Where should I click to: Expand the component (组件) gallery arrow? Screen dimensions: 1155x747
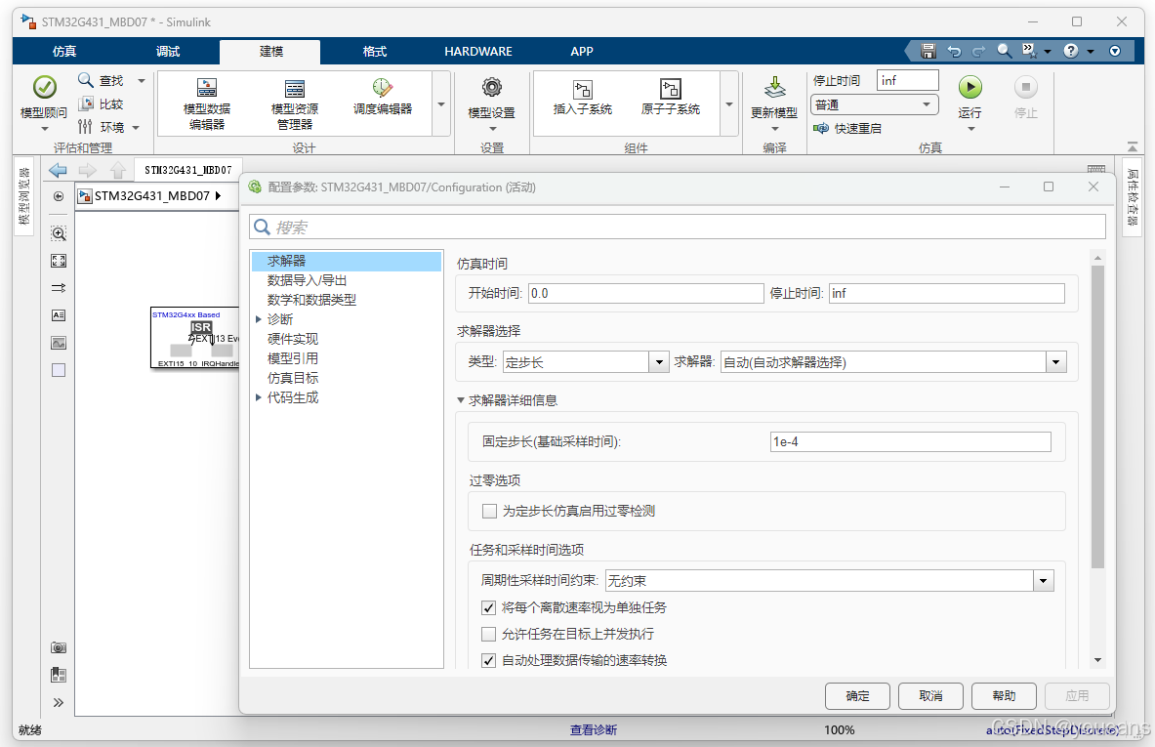(729, 104)
